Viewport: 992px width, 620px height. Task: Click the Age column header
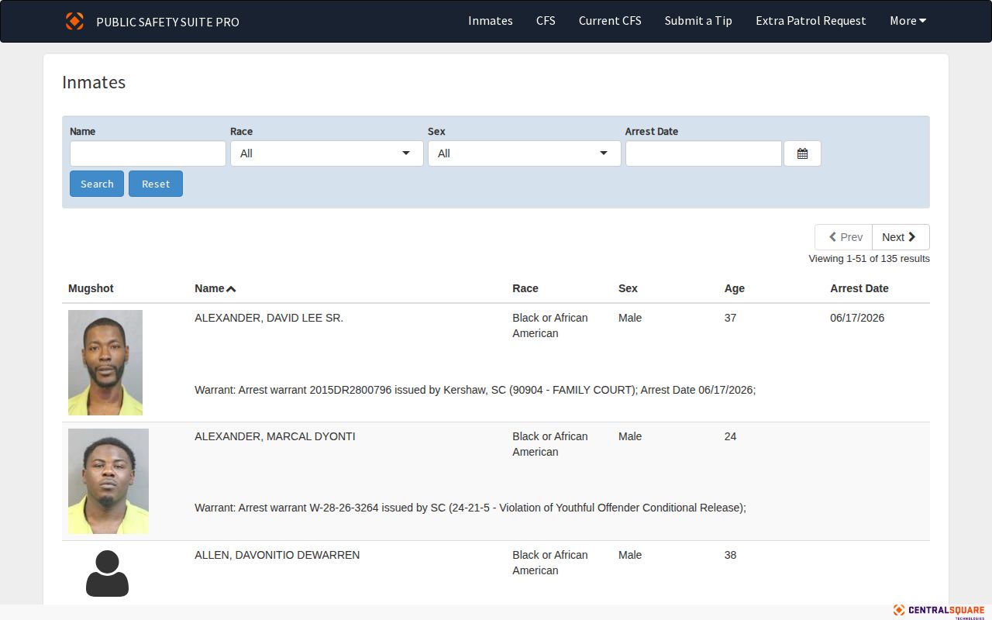(x=735, y=288)
